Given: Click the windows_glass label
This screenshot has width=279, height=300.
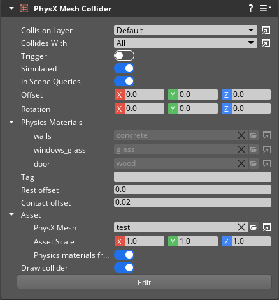Looking at the screenshot, I should [60, 150].
